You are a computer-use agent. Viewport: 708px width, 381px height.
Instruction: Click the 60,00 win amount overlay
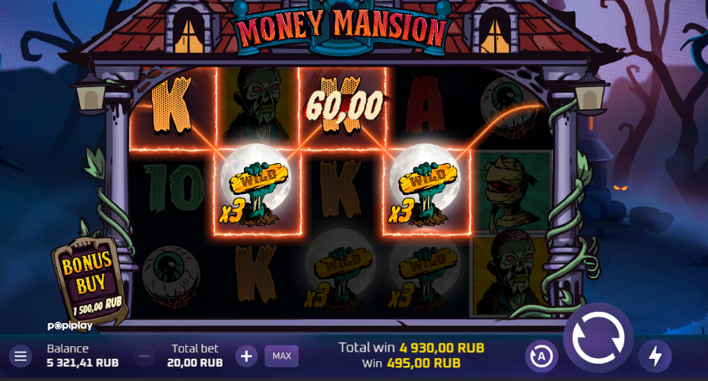[344, 105]
